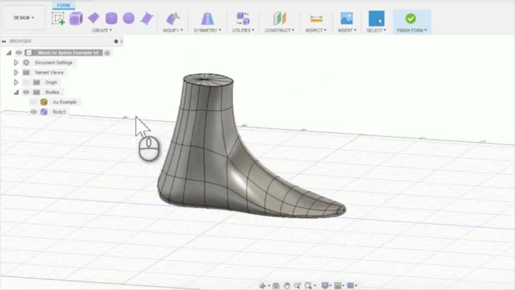
Task: Select the Sphere create tool
Action: (x=128, y=18)
